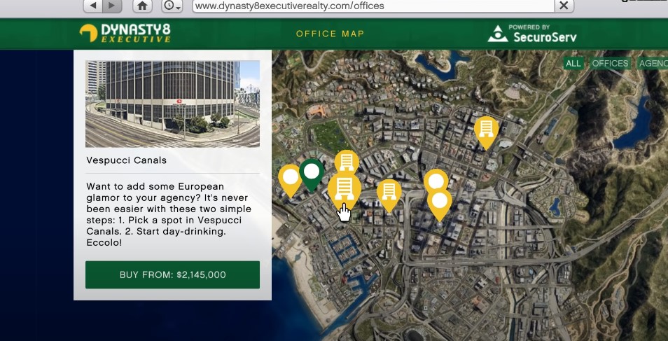The image size is (668, 341).
Task: Open the OFFICE MAP header link
Action: click(330, 34)
